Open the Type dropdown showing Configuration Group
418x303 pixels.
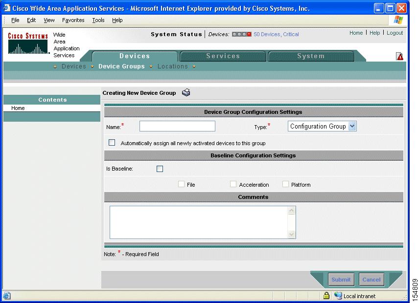(x=322, y=126)
